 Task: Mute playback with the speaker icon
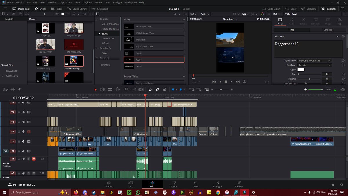305,89
